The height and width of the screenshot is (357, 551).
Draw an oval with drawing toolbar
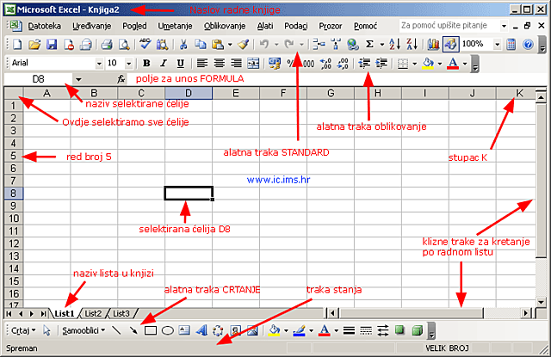pyautogui.click(x=168, y=330)
